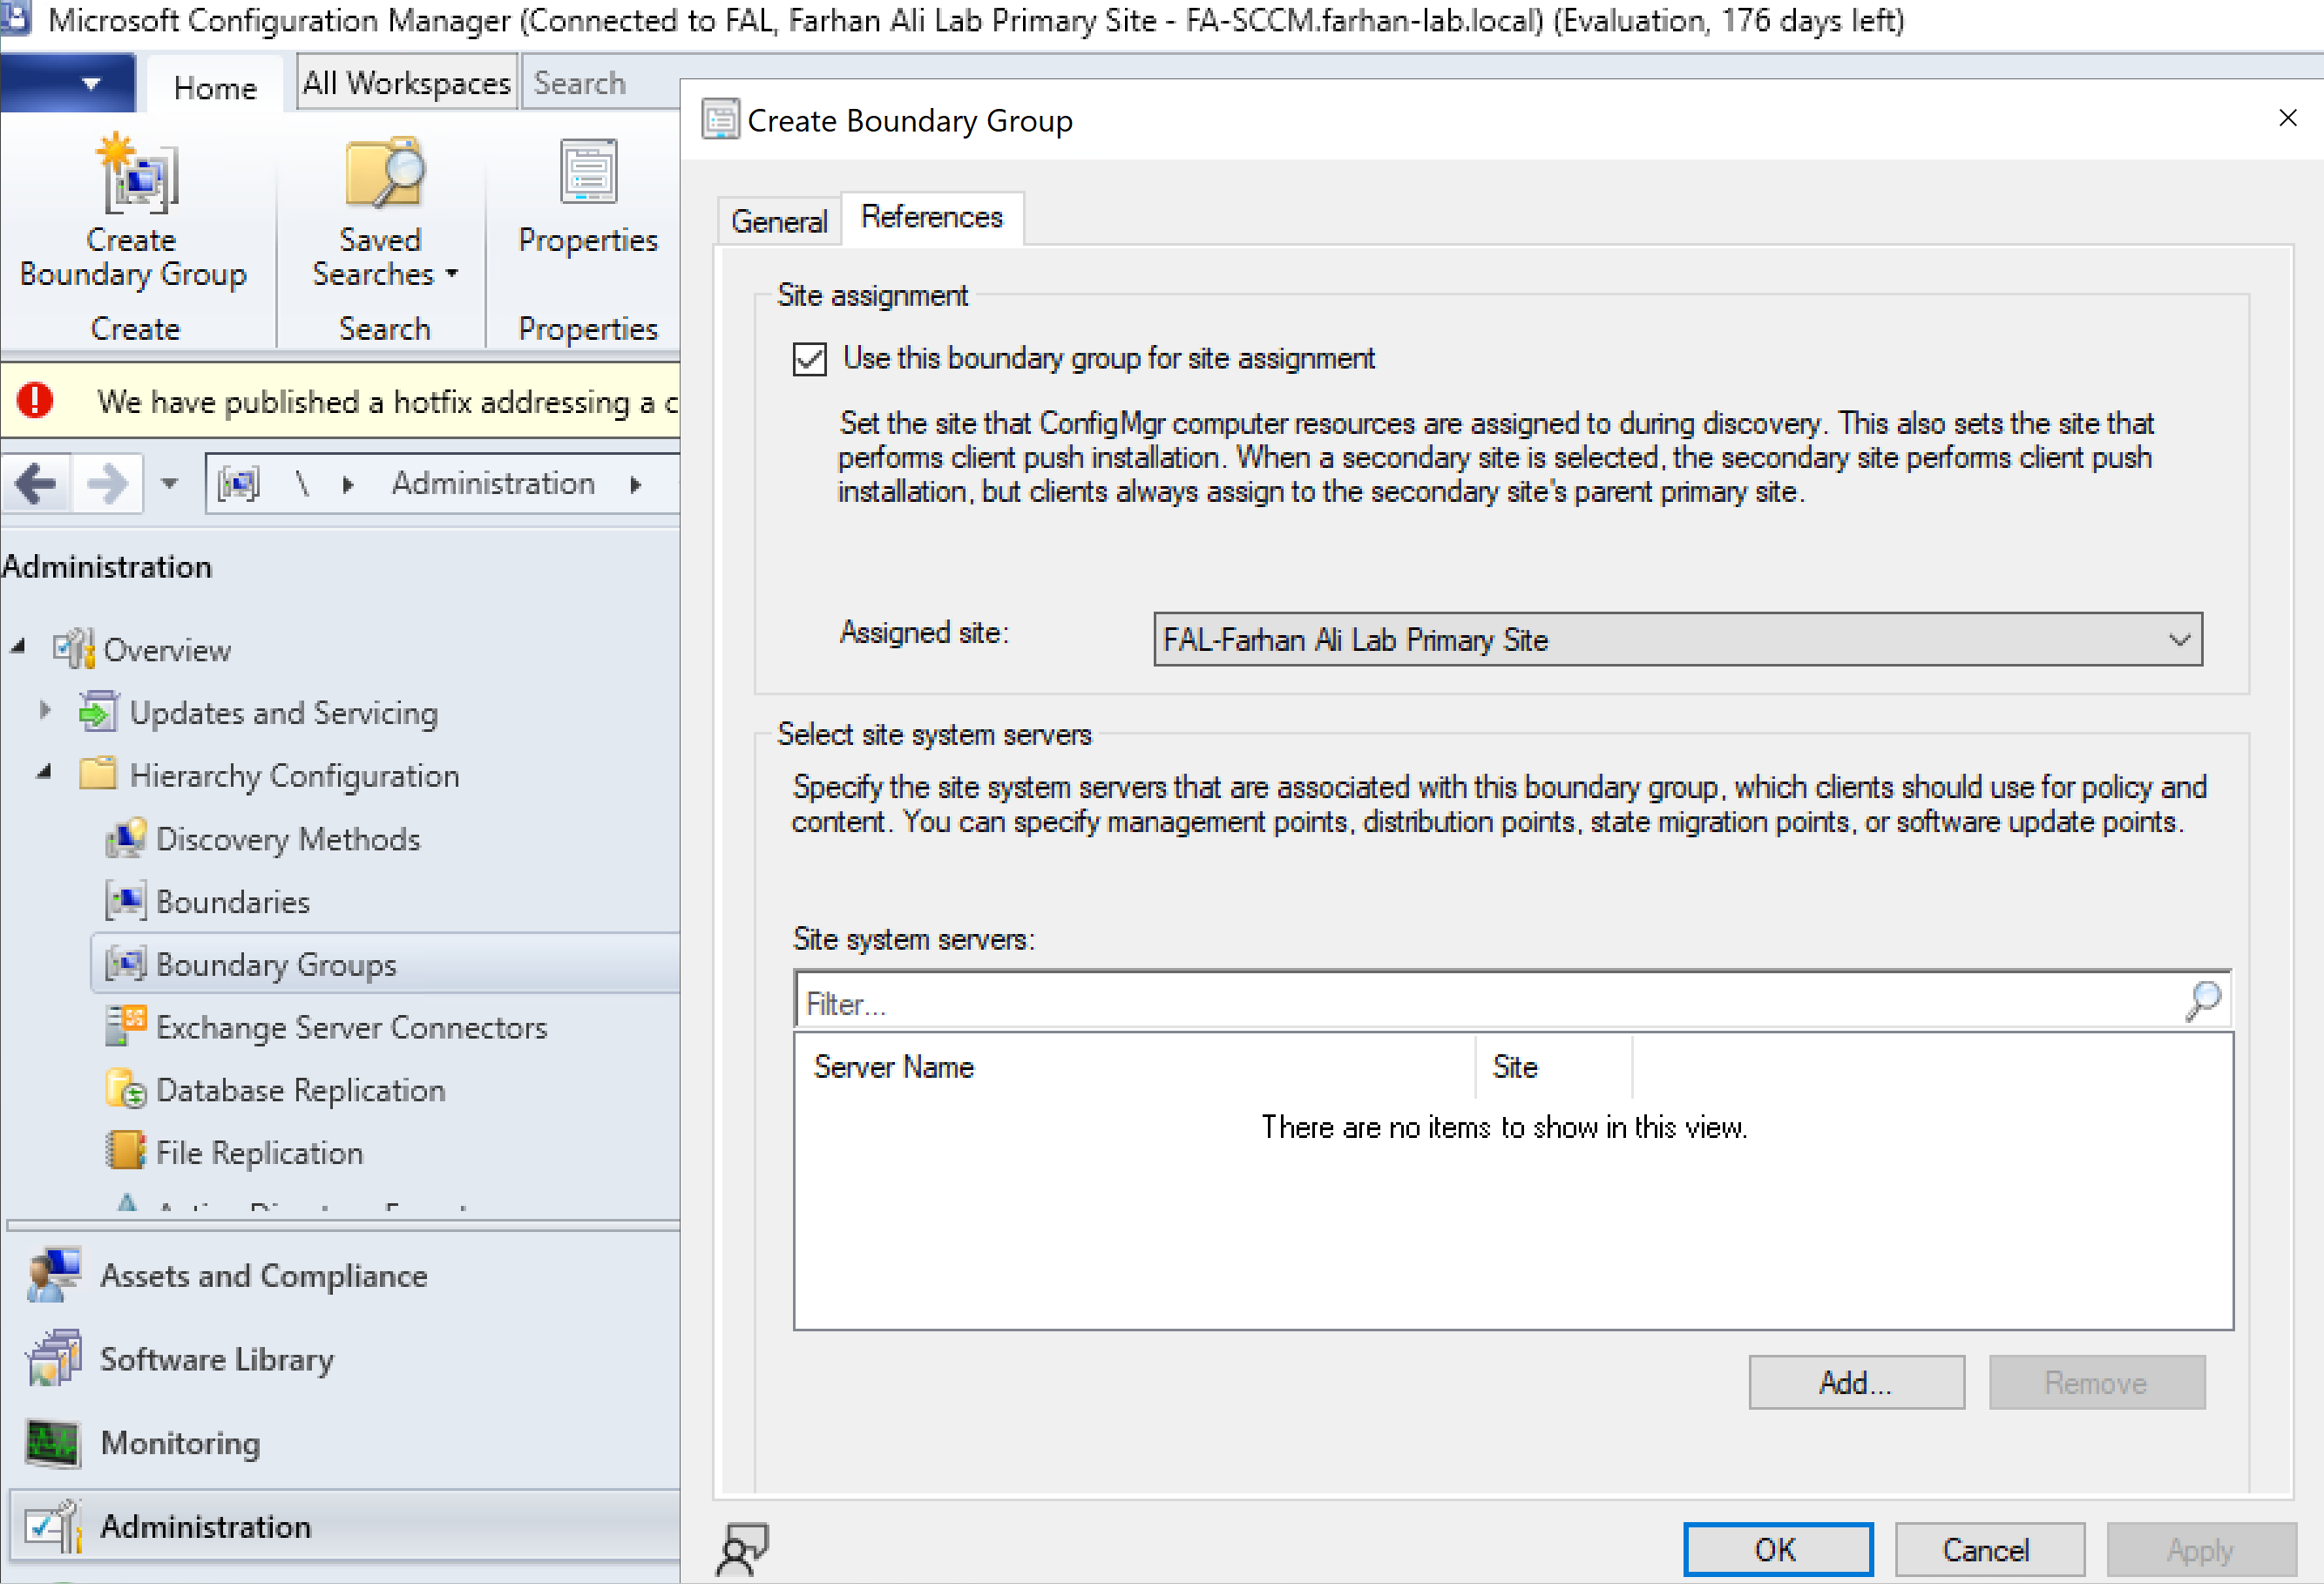Select Discovery Methods in the tree
Image resolution: width=2324 pixels, height=1584 pixels.
(288, 839)
